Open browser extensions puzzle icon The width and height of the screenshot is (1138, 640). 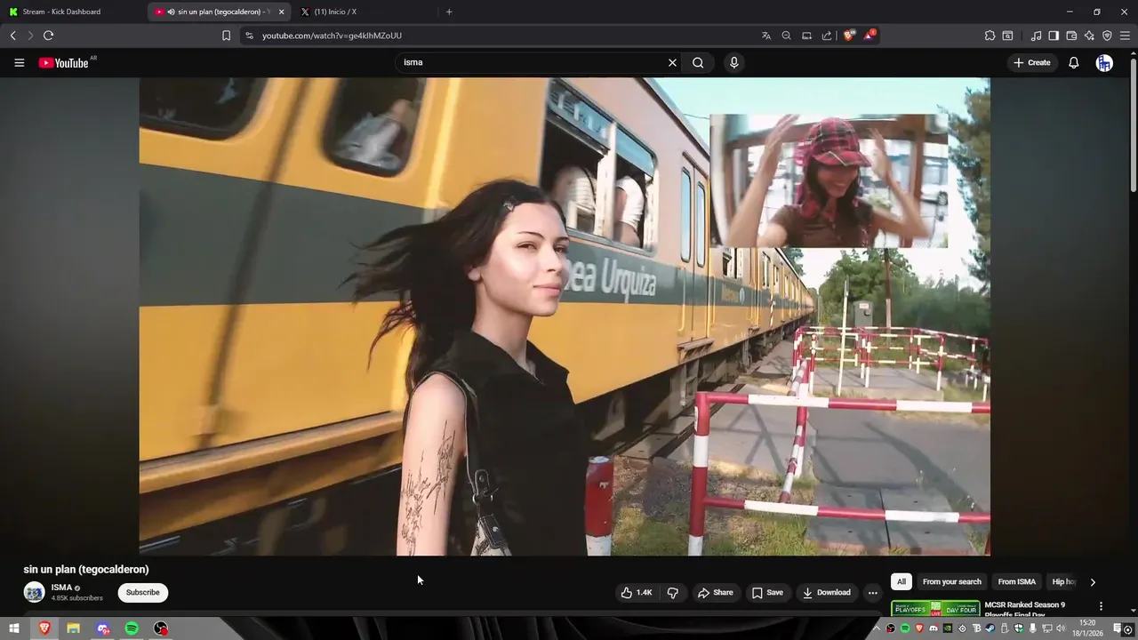click(990, 36)
